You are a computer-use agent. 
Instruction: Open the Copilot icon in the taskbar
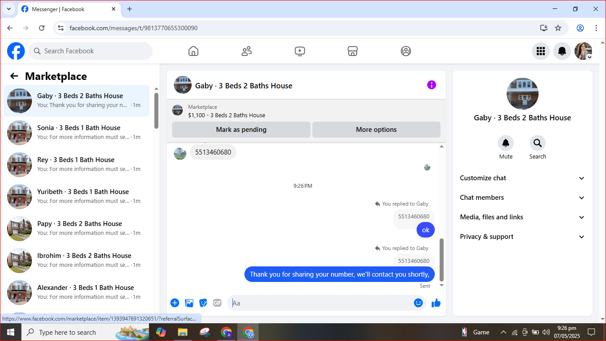tap(161, 332)
